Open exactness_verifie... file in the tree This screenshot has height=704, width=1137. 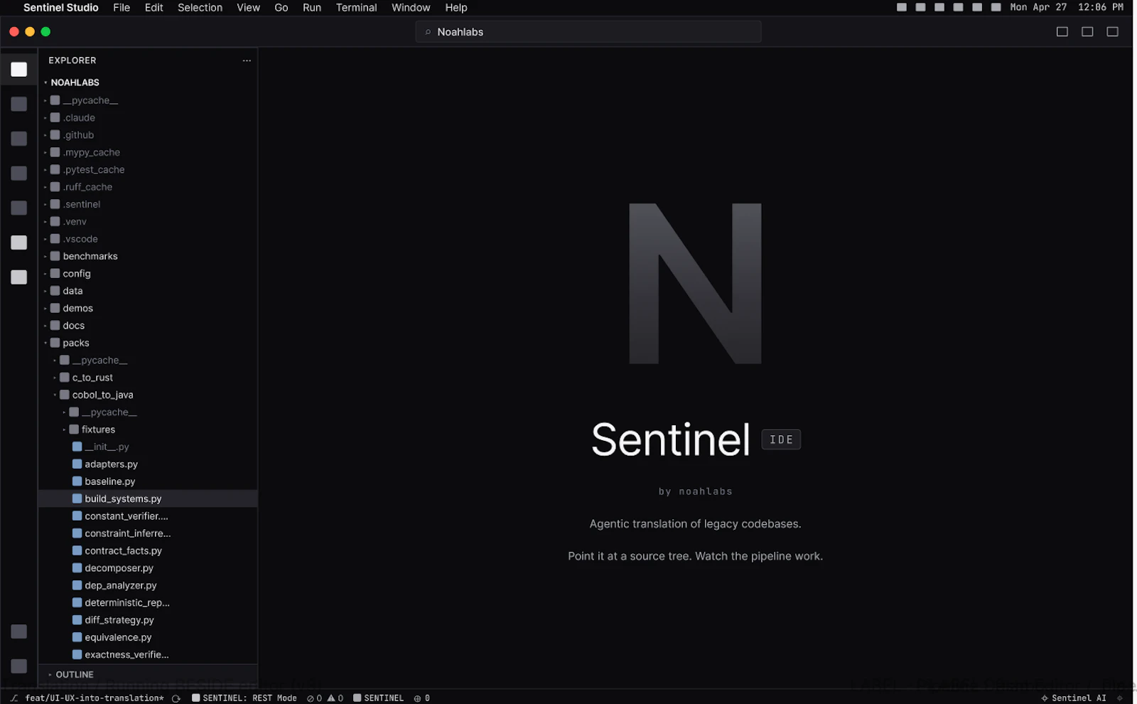[x=148, y=654]
